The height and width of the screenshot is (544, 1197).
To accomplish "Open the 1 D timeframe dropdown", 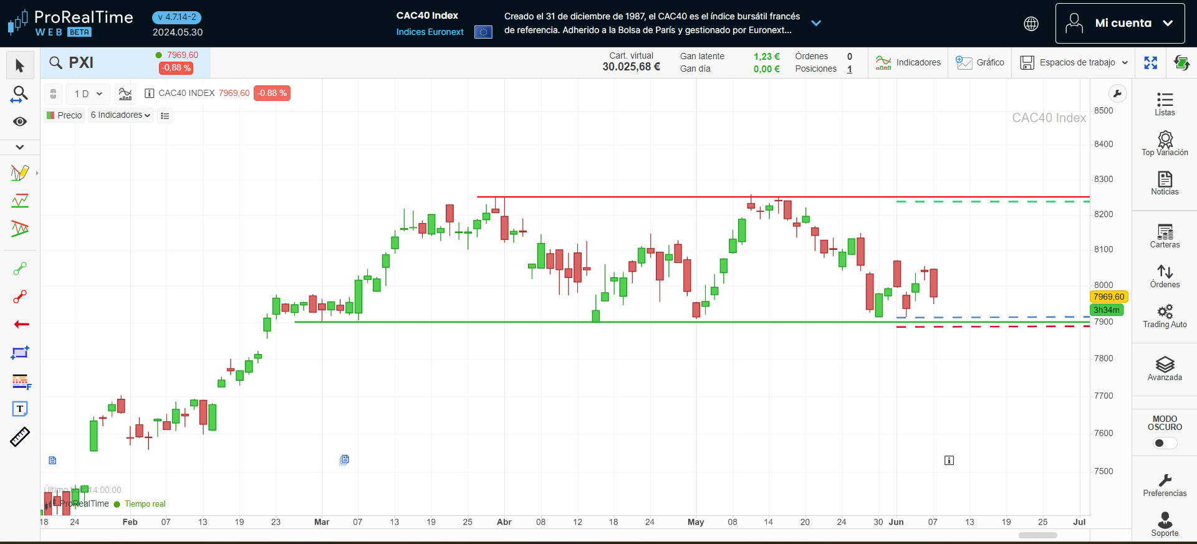I will (x=88, y=94).
